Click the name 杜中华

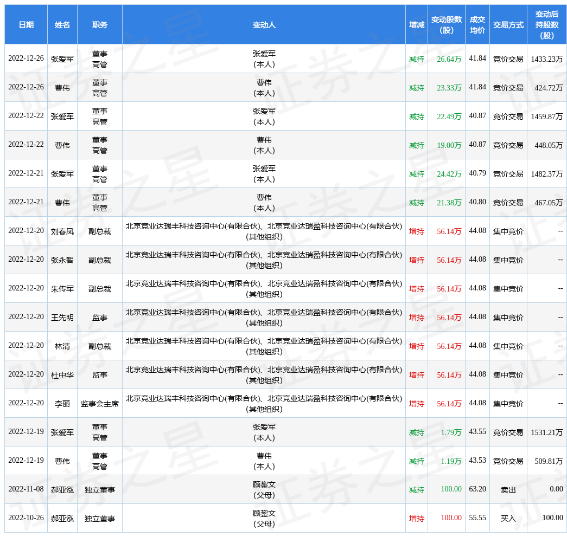click(62, 375)
